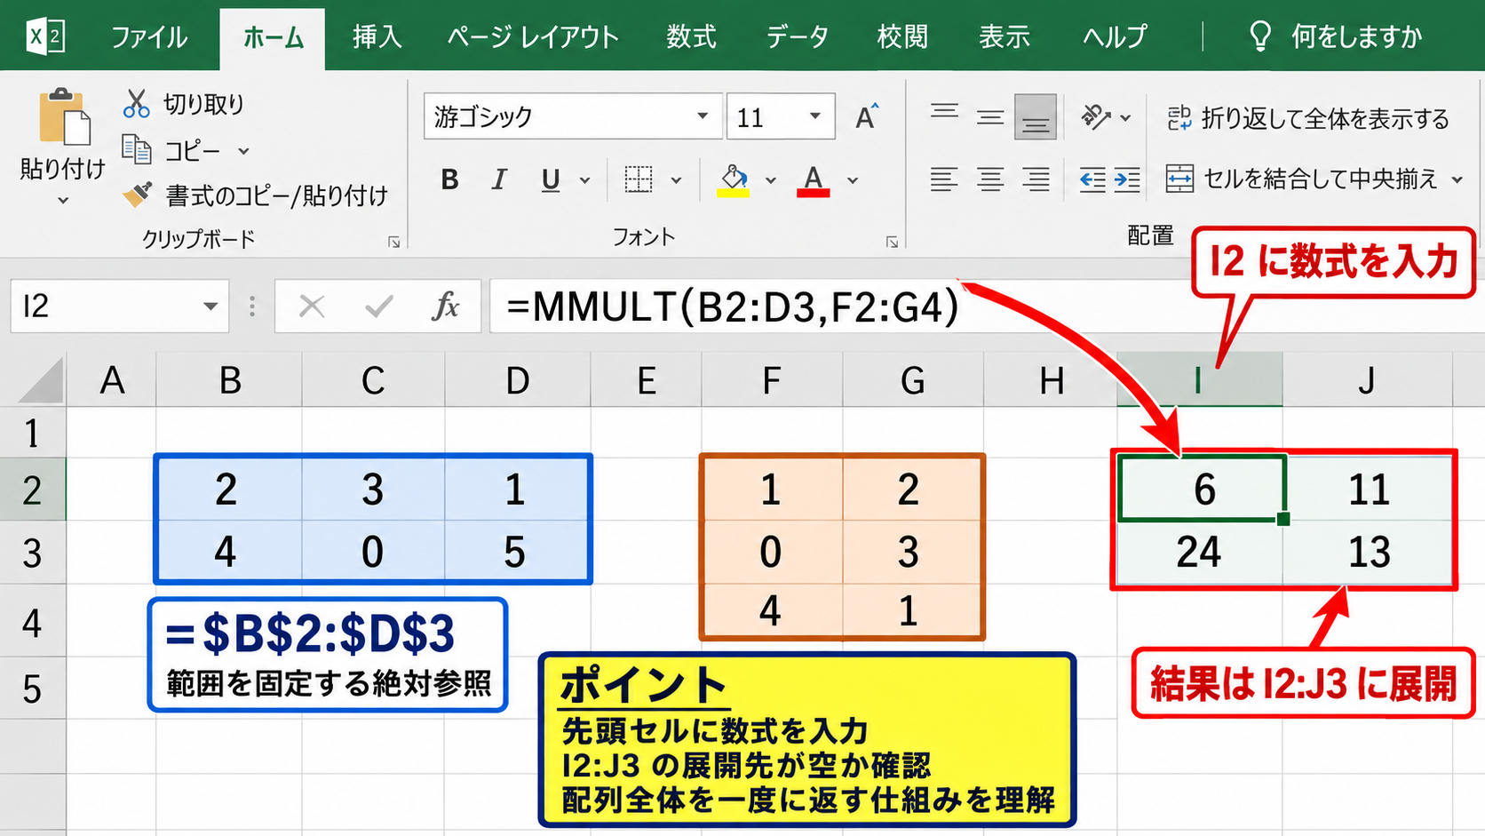Toggle wrap text 折り返して全体を表示する
The height and width of the screenshot is (836, 1485).
(1307, 118)
